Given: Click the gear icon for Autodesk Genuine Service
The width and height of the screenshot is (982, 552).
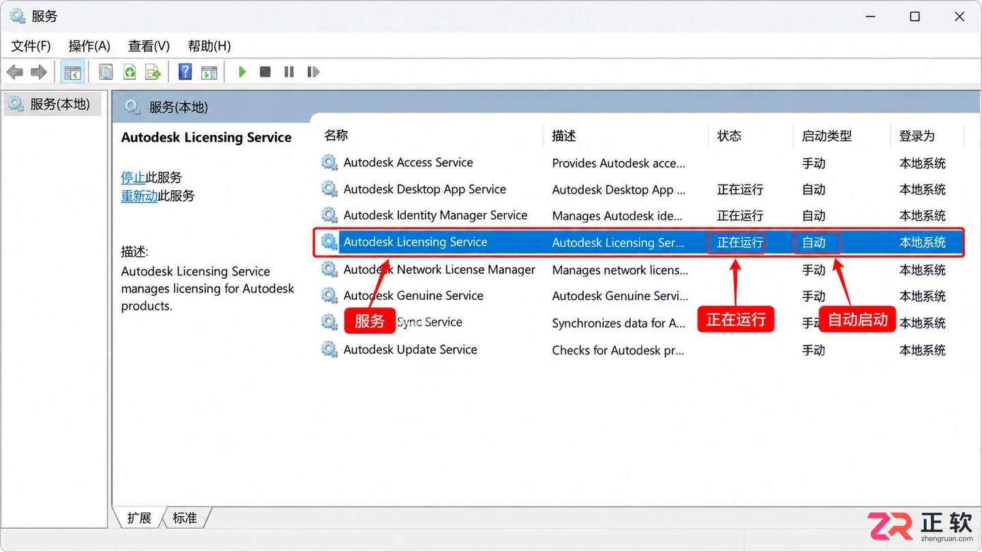Looking at the screenshot, I should [329, 296].
